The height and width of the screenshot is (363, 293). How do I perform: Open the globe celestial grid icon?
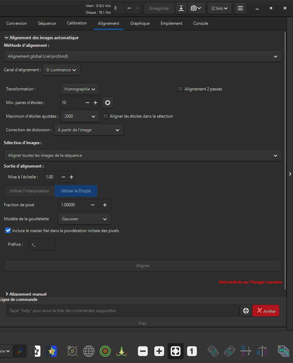pyautogui.click(x=89, y=351)
